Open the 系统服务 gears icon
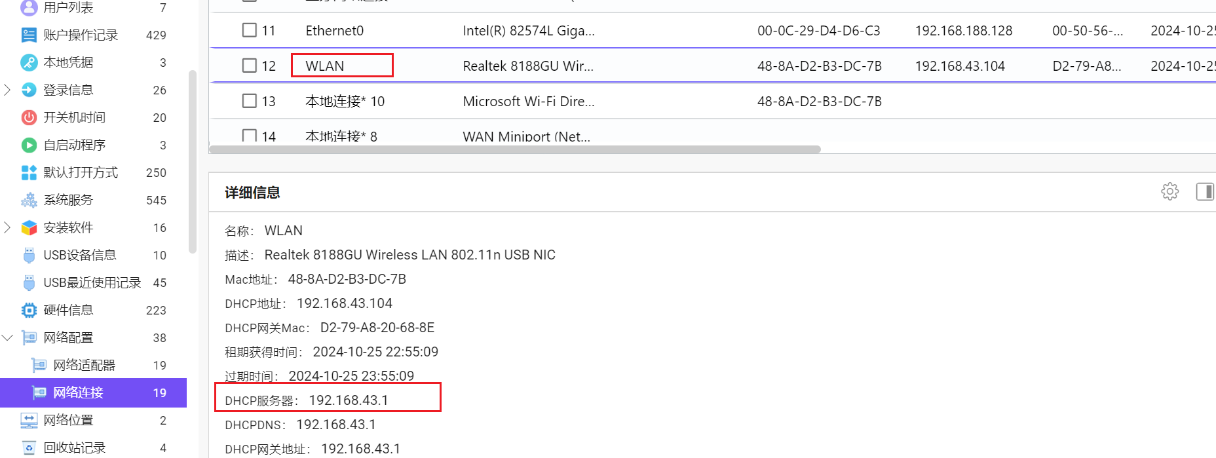The image size is (1216, 458). click(x=29, y=200)
